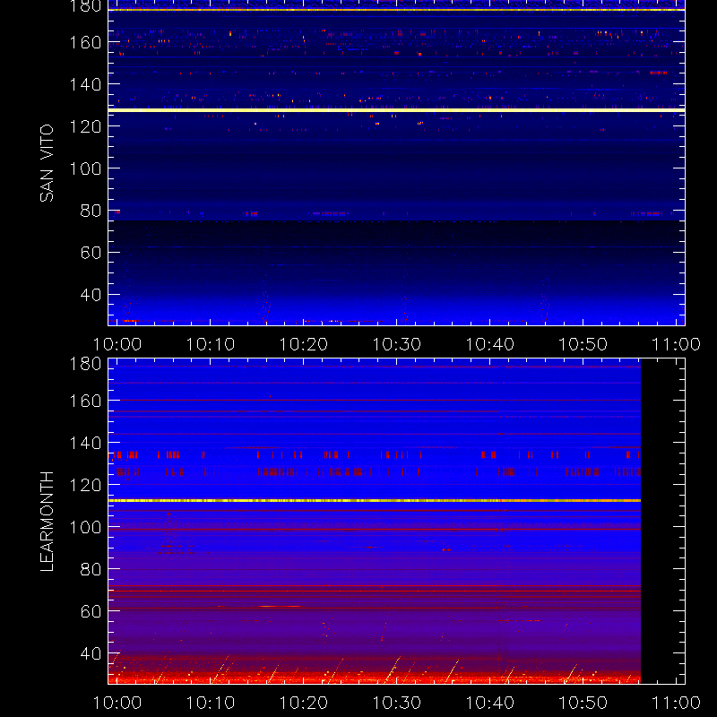The height and width of the screenshot is (717, 717).
Task: Select 160 on the San Vito frequency axis
Action: pos(85,42)
